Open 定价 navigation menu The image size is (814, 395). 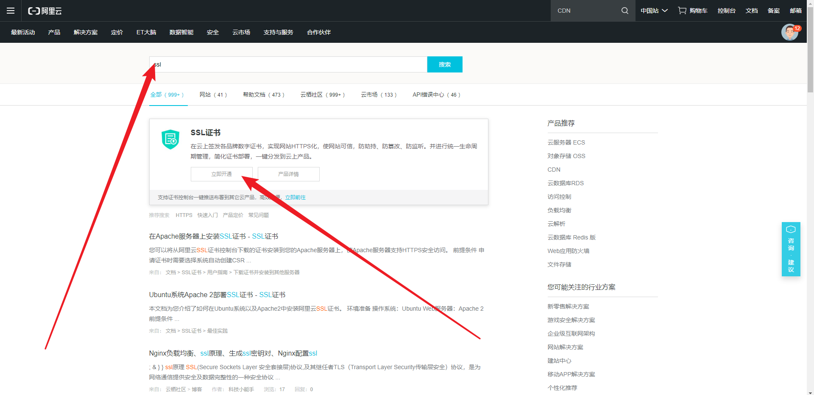[x=117, y=32]
